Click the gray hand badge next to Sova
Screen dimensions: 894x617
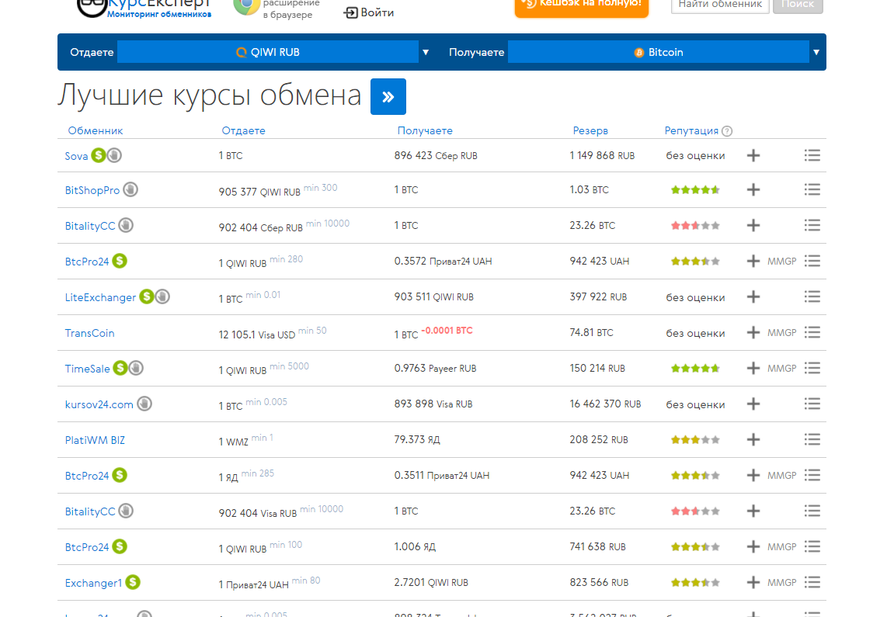point(114,155)
